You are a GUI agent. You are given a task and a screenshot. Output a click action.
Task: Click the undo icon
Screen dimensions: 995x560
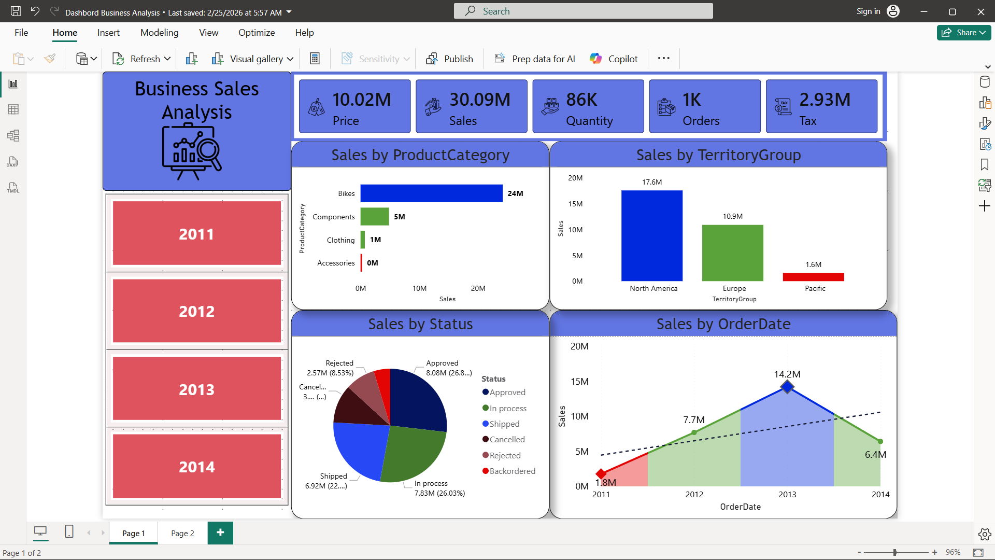[35, 11]
